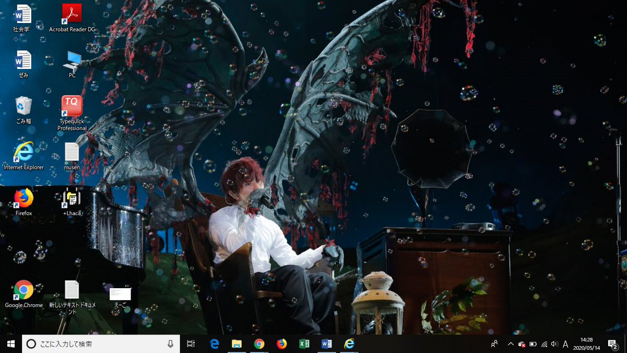This screenshot has width=627, height=353.
Task: Expand the hidden system tray icons
Action: tap(510, 344)
